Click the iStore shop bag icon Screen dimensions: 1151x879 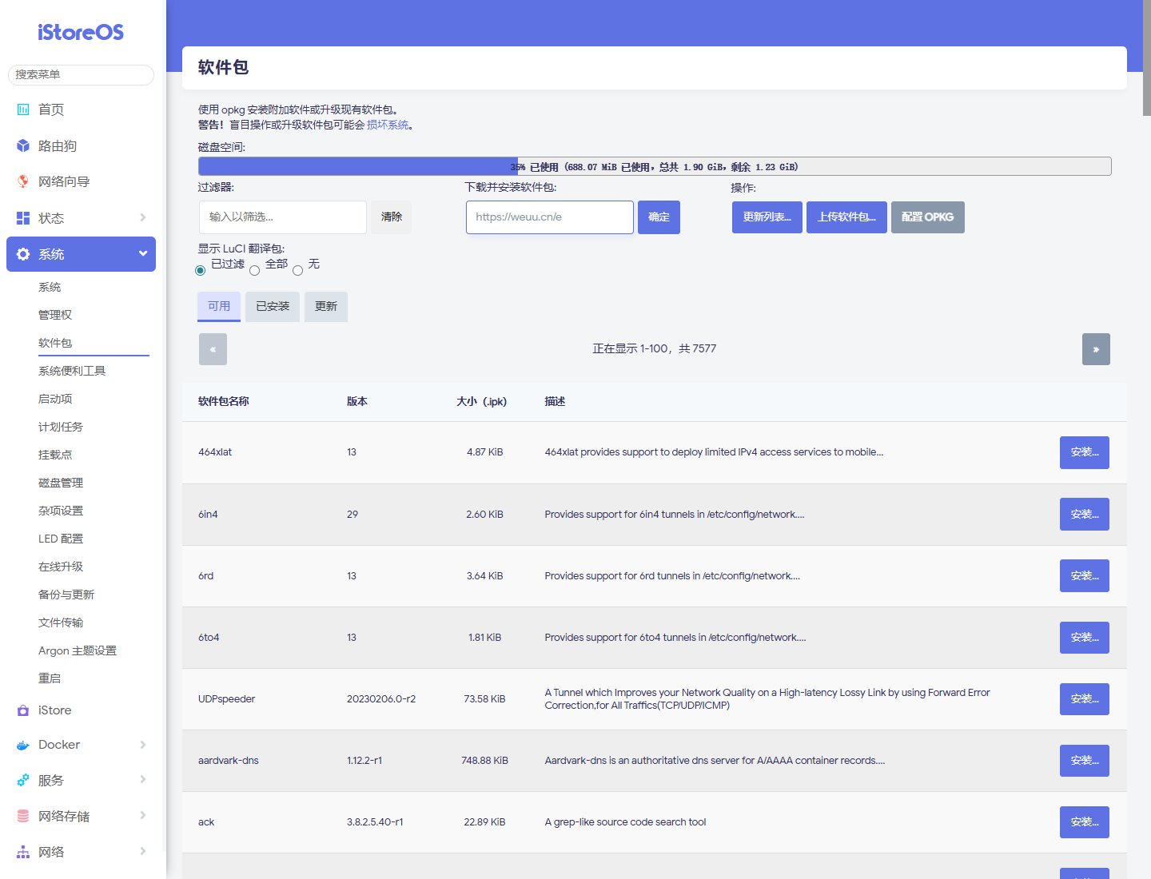coord(23,710)
